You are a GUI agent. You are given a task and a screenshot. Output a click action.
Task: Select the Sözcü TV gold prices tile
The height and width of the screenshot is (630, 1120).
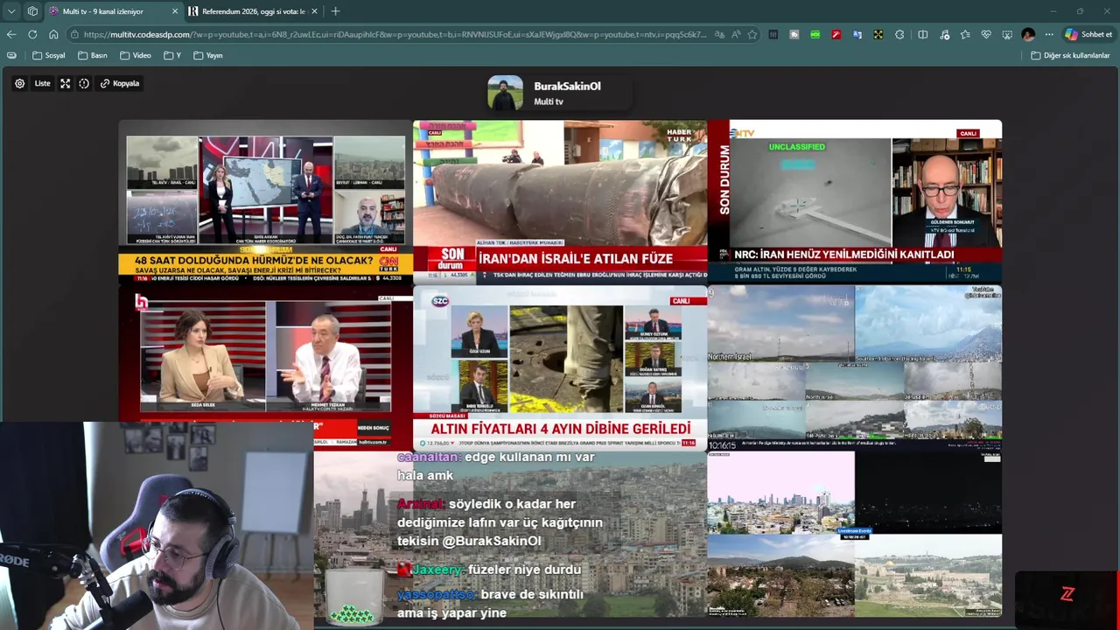pos(560,367)
